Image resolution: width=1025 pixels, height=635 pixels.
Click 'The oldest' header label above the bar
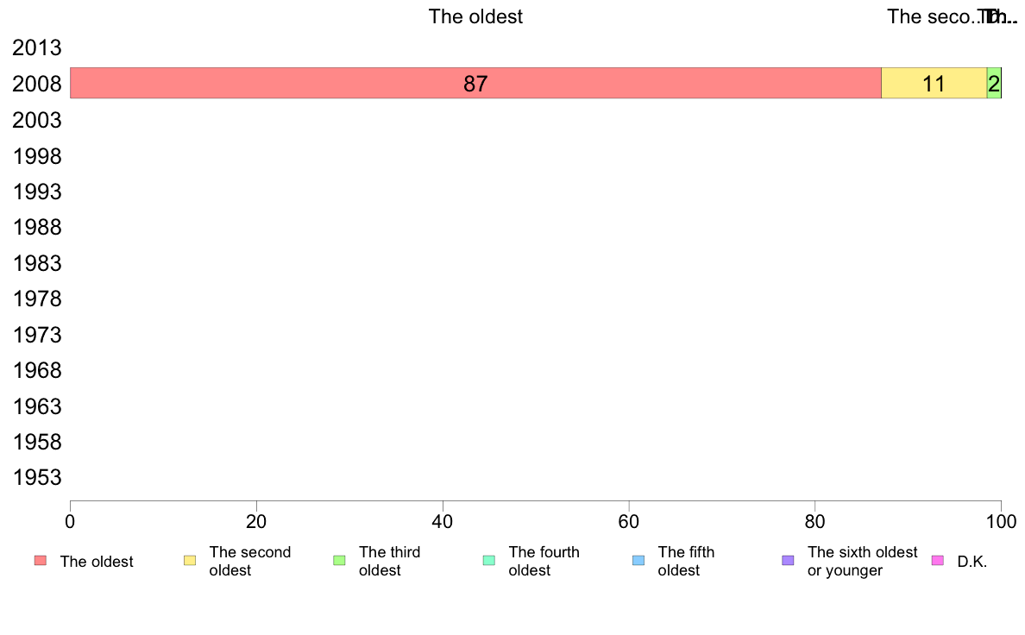[475, 16]
